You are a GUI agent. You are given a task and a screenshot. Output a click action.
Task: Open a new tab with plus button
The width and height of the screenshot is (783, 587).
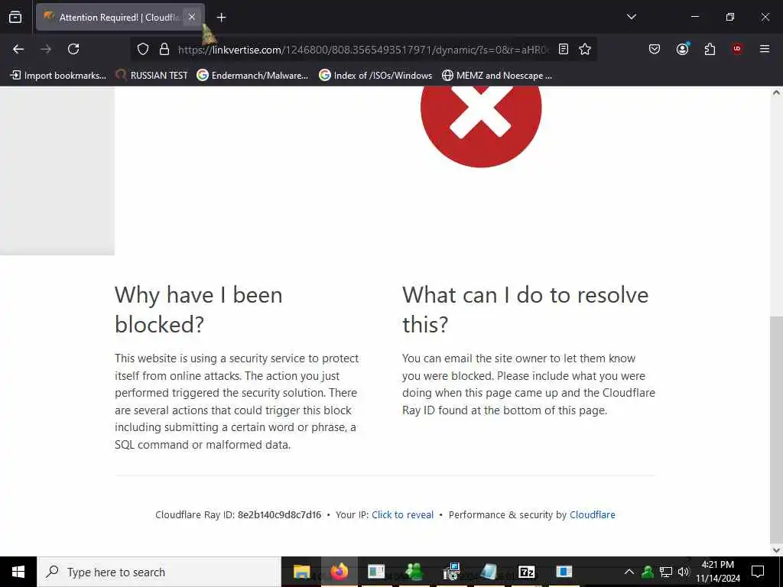pyautogui.click(x=221, y=18)
